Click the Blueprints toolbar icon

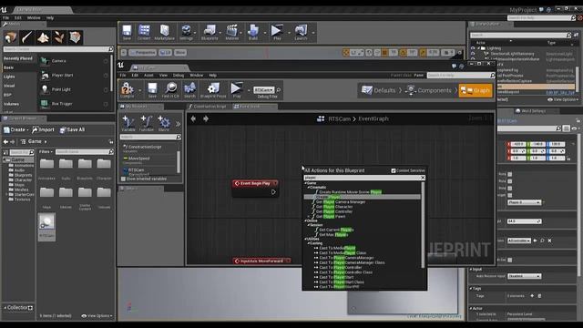[210, 32]
